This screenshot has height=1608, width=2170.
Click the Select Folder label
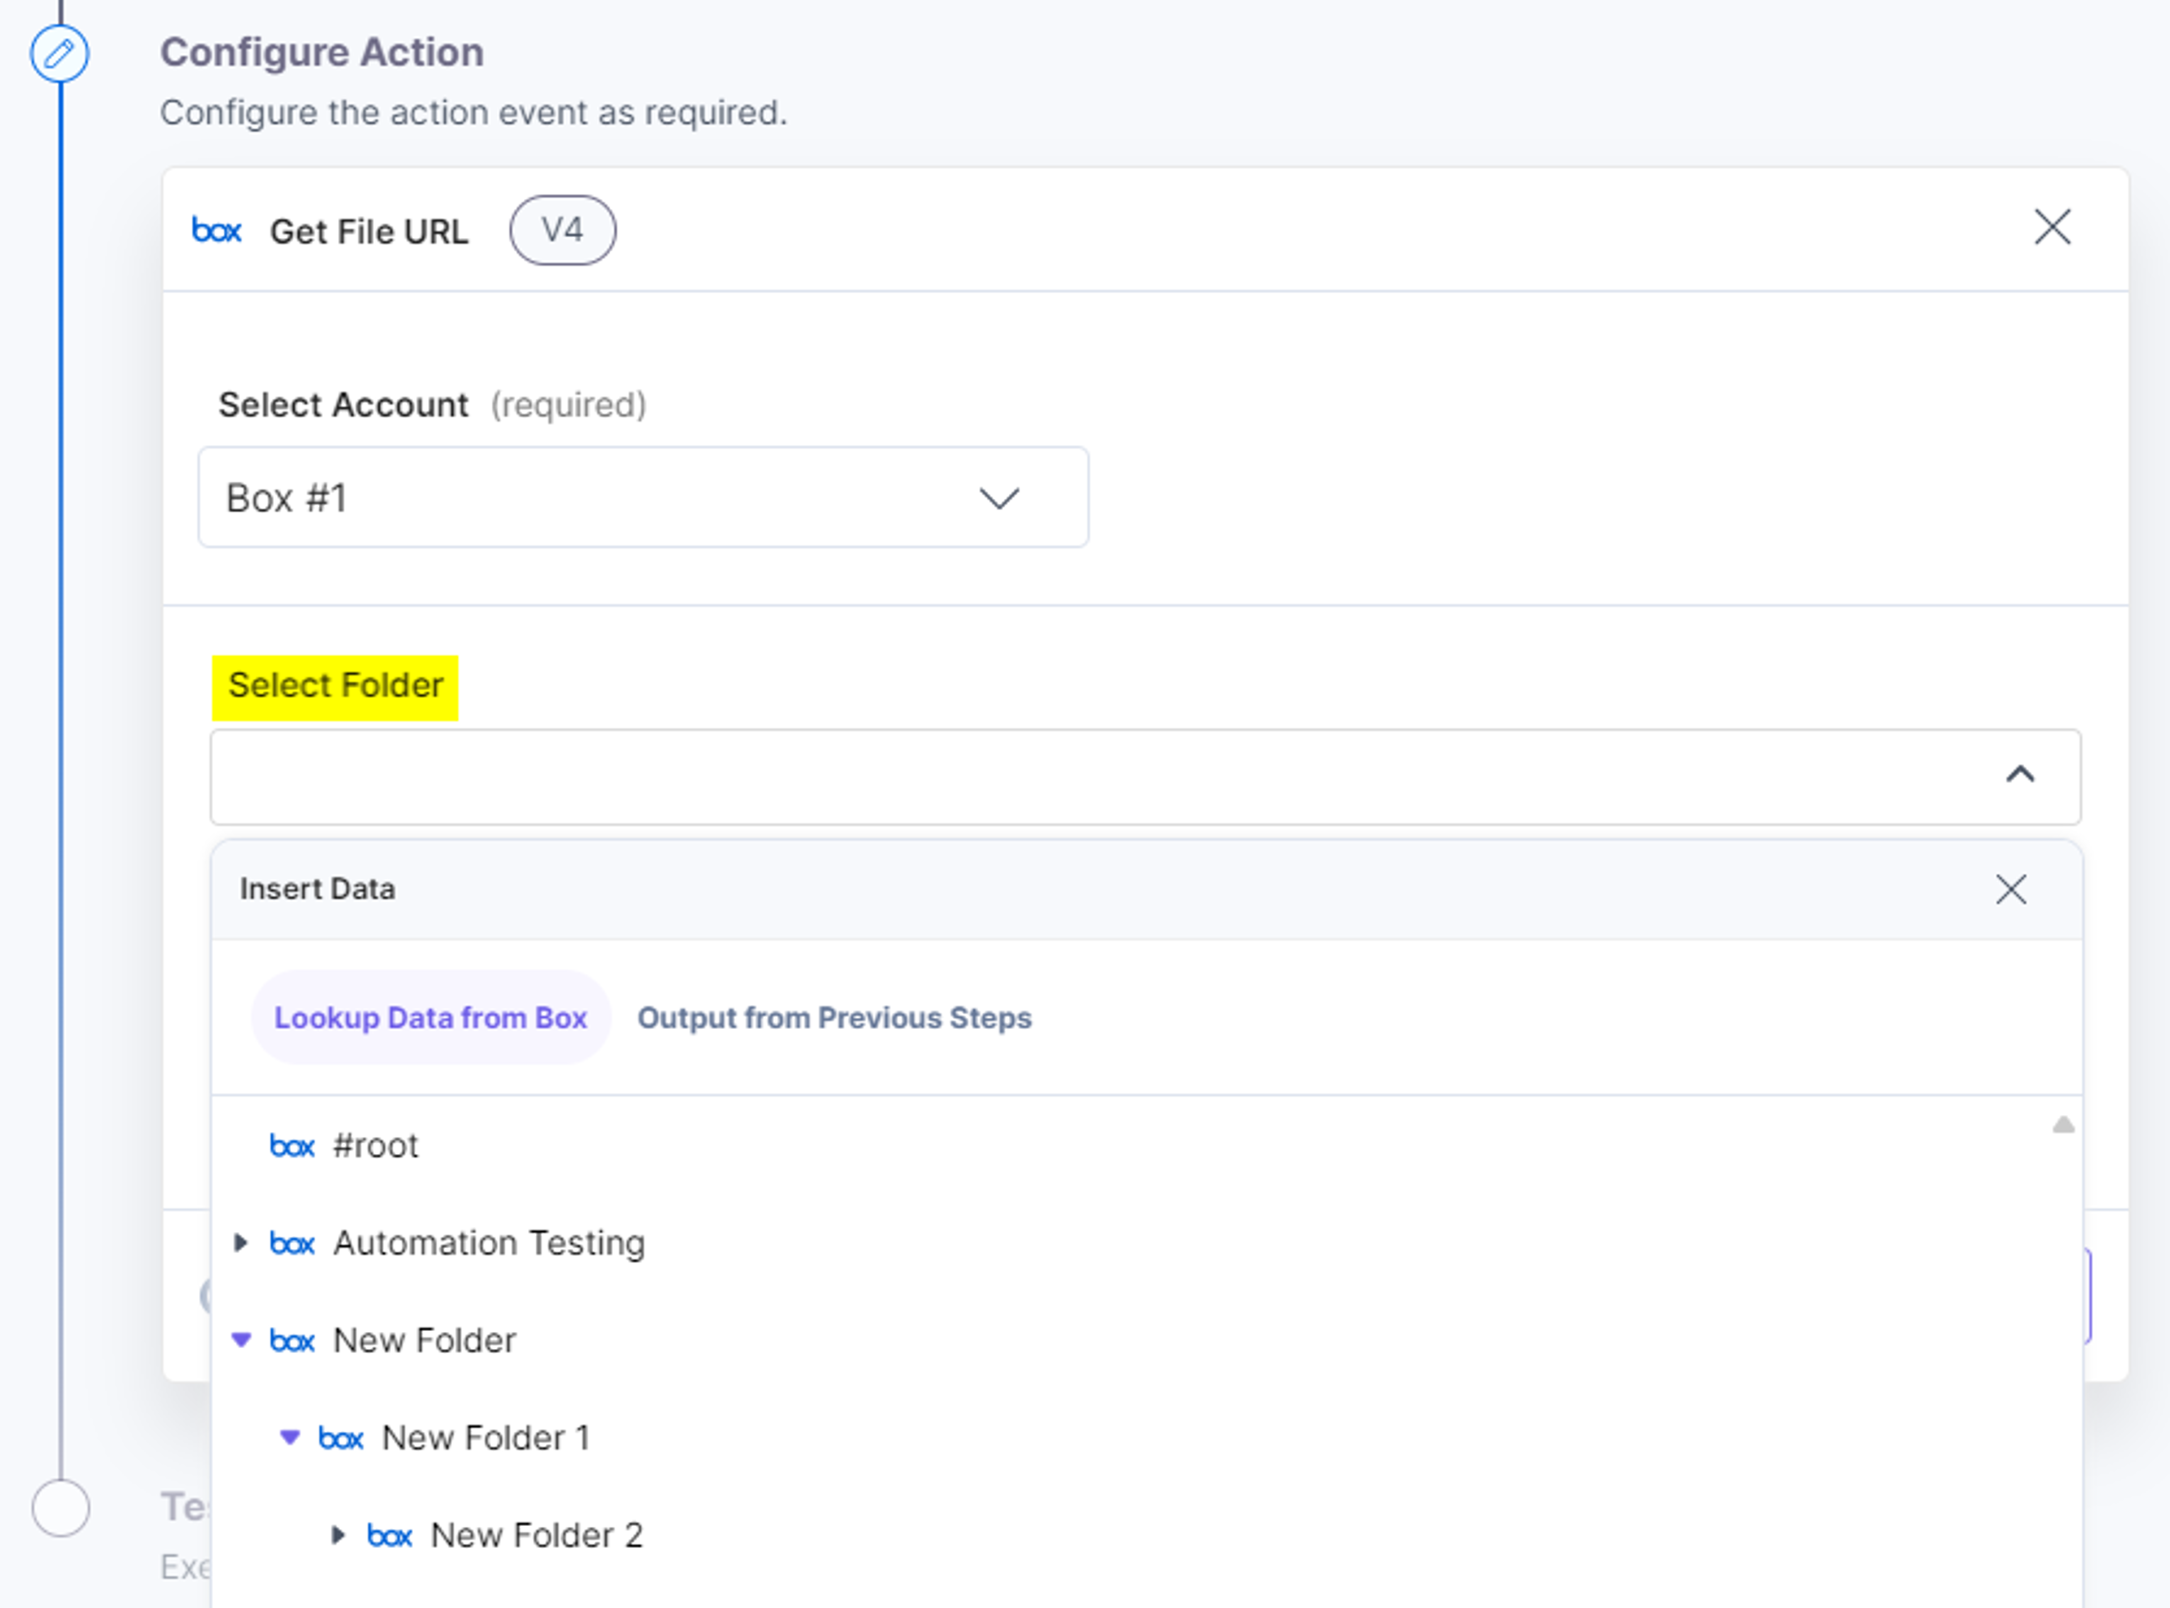pyautogui.click(x=335, y=685)
